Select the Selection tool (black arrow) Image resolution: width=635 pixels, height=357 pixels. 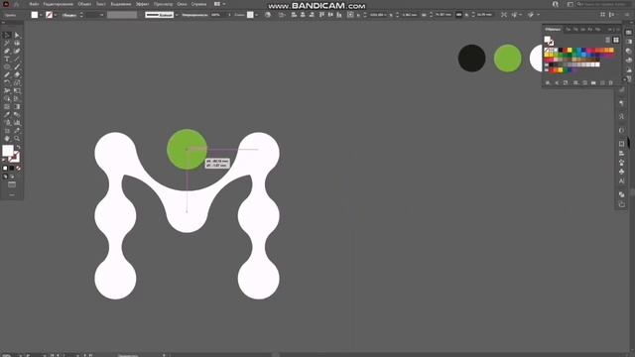coord(7,36)
